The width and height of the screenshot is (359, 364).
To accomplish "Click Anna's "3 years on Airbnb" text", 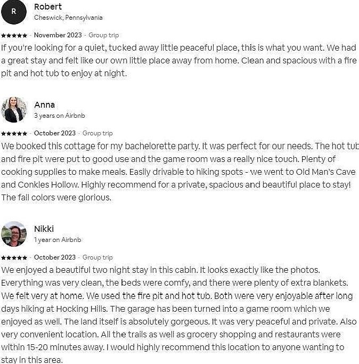I will [59, 116].
